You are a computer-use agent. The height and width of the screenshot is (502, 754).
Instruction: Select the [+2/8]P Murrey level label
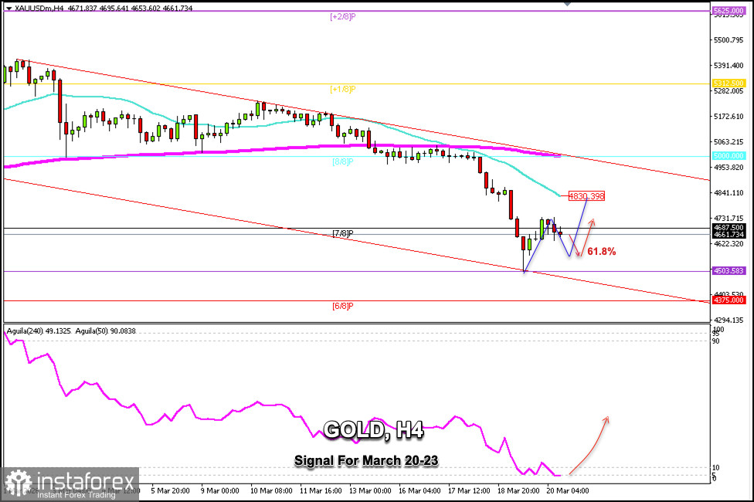tap(343, 16)
